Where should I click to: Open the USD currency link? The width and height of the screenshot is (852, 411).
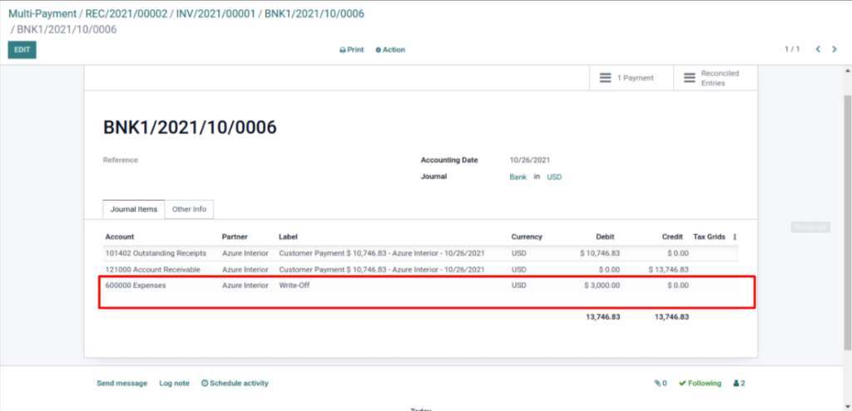pos(554,178)
